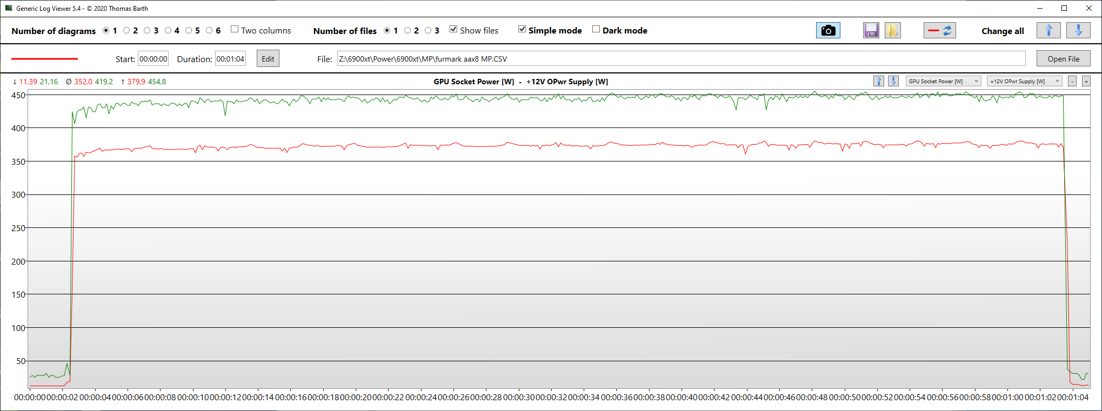Screen dimensions: 1102x411
Task: Click the Edit button
Action: [x=268, y=59]
